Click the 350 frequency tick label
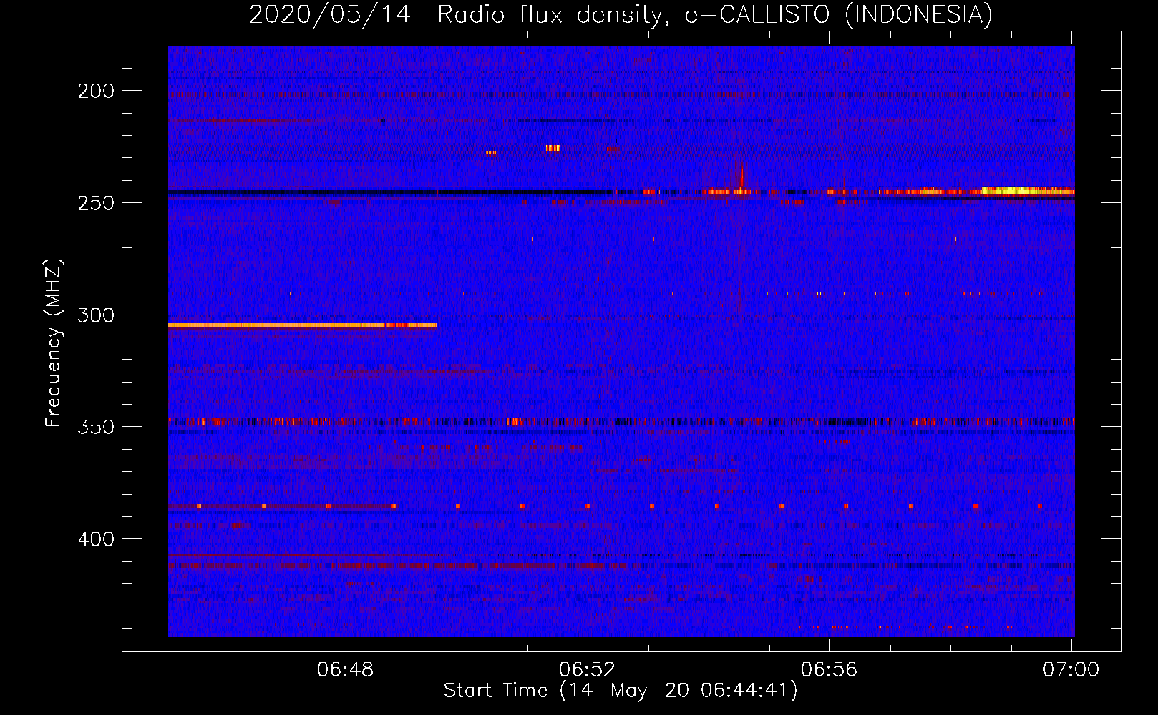Image resolution: width=1158 pixels, height=715 pixels. (x=96, y=427)
